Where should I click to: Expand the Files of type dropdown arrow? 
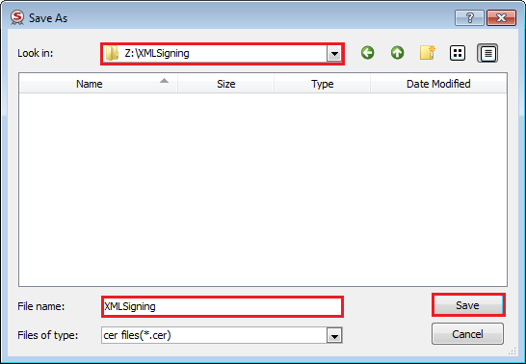[x=334, y=335]
